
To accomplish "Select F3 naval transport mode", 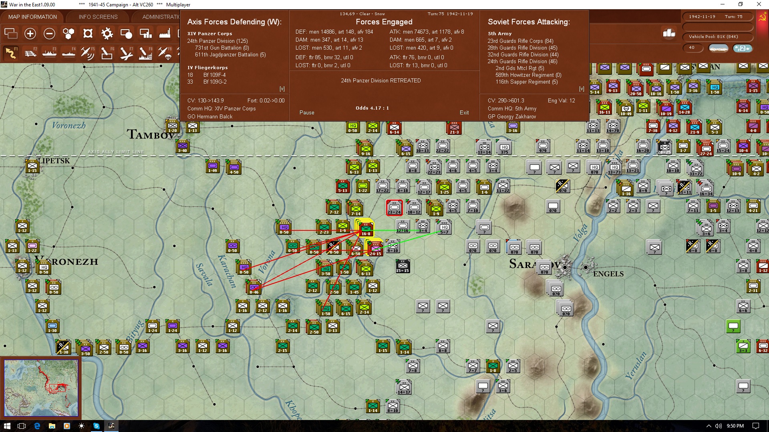I will [x=49, y=53].
